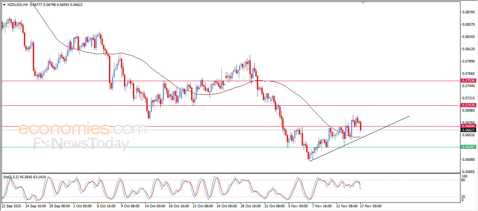Select the green 0.56307 price label
Screen dimensions: 478x211
pos(468,147)
